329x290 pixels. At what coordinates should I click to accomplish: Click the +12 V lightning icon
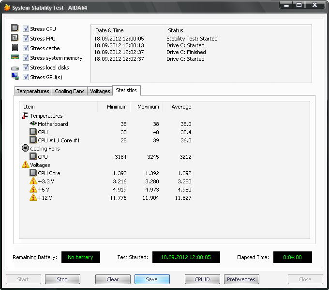pos(33,197)
